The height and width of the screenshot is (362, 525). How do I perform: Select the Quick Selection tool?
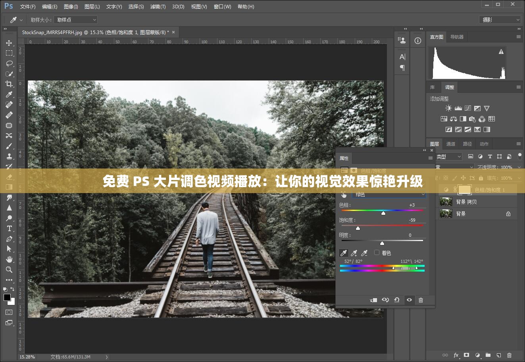[x=9, y=74]
